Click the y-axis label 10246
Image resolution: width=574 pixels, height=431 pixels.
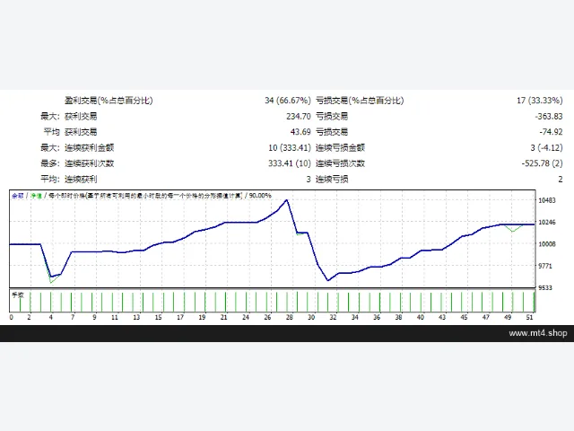pyautogui.click(x=547, y=222)
